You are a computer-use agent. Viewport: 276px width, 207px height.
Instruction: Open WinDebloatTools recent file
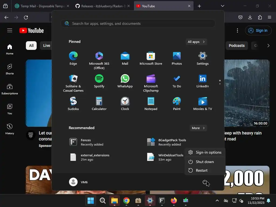tap(165, 157)
